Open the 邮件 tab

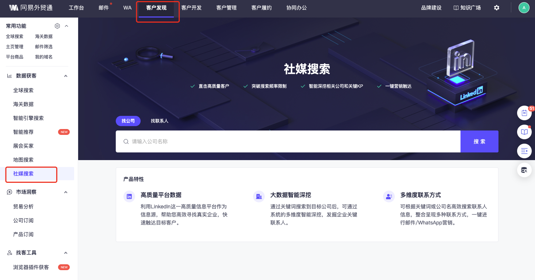(104, 8)
